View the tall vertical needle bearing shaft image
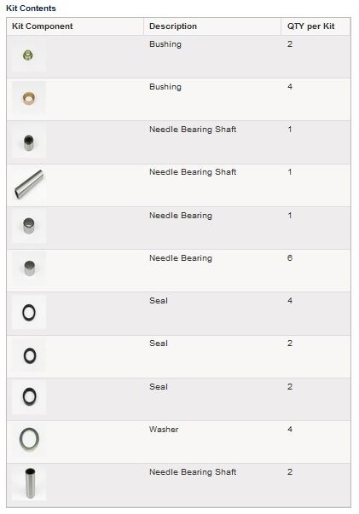359x514 pixels. pos(29,483)
